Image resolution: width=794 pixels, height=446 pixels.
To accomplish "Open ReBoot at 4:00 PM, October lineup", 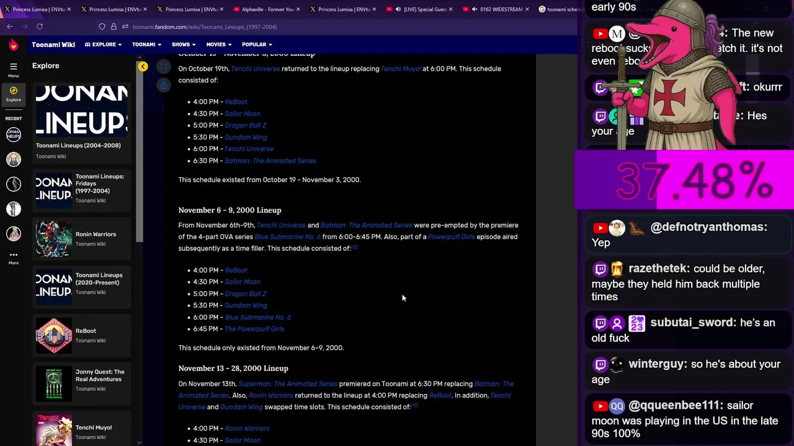I will (x=236, y=102).
